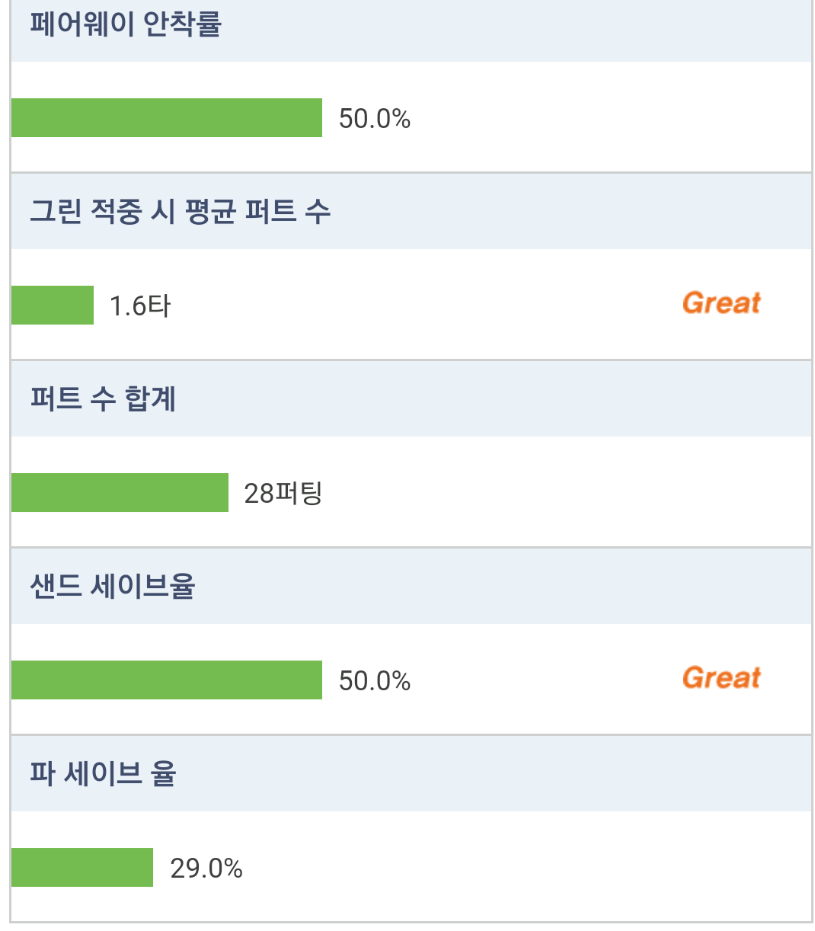Click the green bar under 페어웨이 안착률
815x931 pixels.
(166, 118)
